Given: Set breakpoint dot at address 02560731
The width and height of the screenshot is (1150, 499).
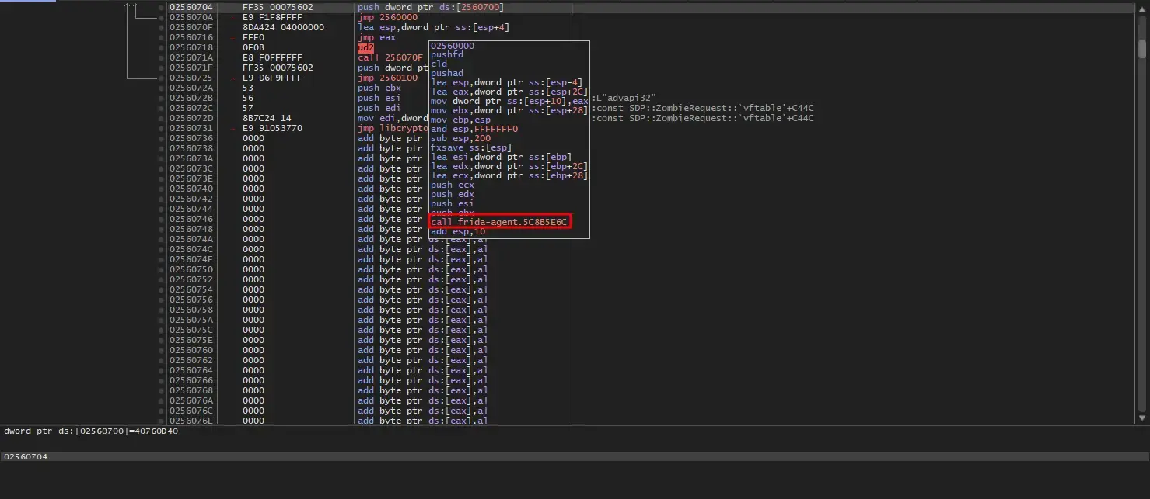Looking at the screenshot, I should tap(161, 129).
